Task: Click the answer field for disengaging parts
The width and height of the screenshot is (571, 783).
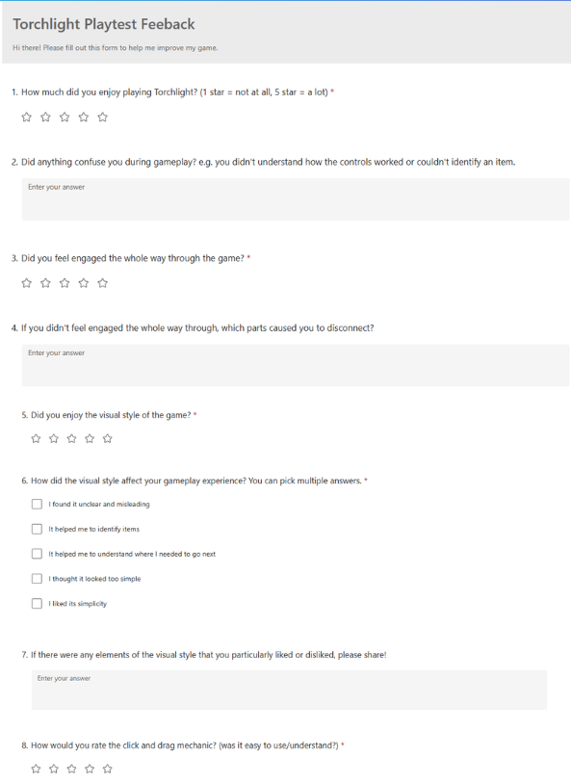Action: tap(296, 365)
